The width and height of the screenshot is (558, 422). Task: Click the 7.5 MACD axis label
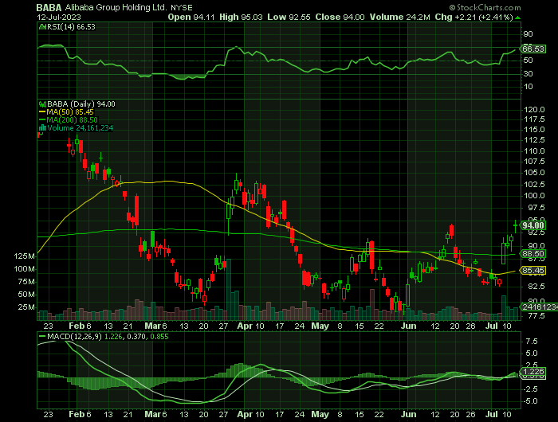[532, 342]
